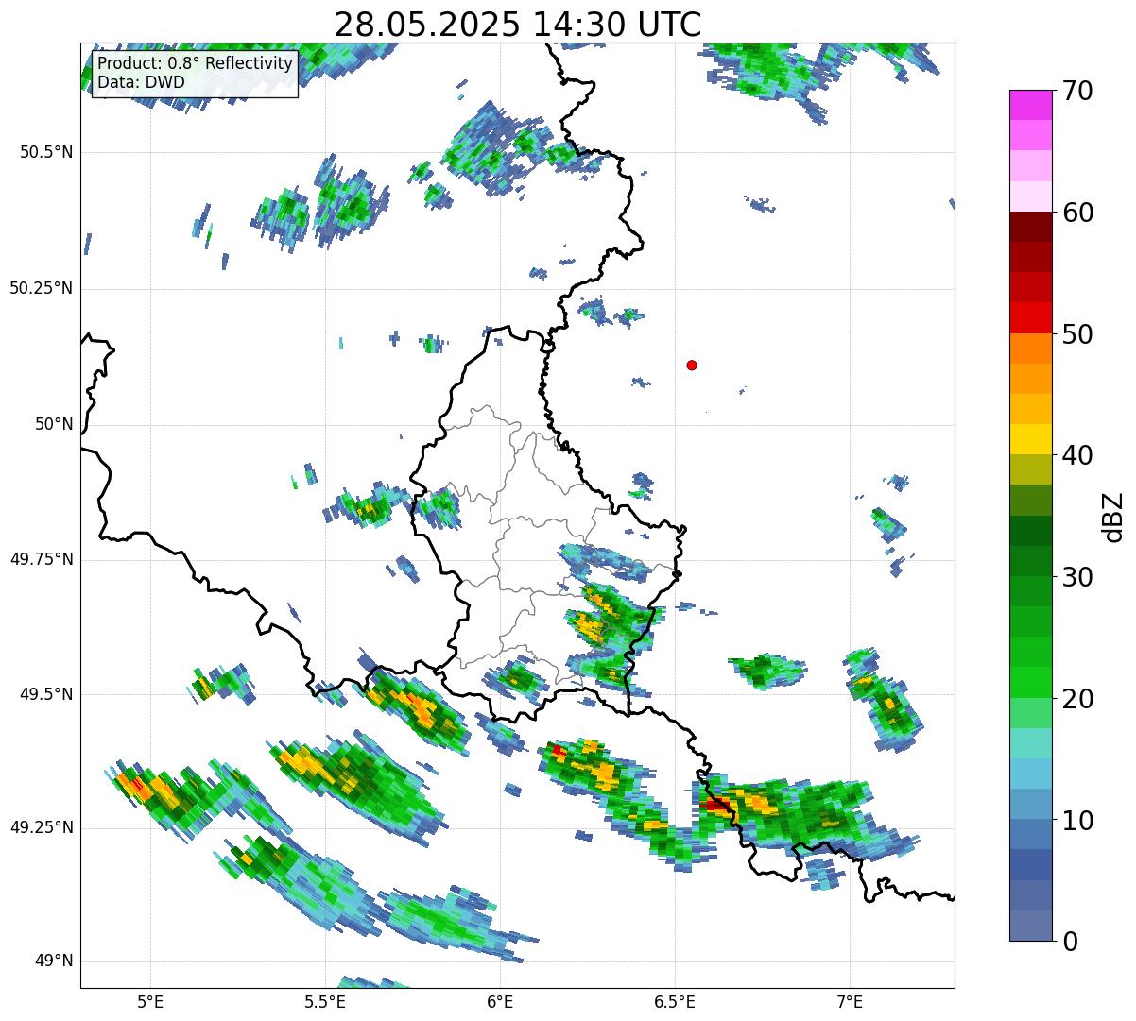Click the '6.5°E' longitude label
Screen dimensions: 1136x1021
[x=675, y=1002]
